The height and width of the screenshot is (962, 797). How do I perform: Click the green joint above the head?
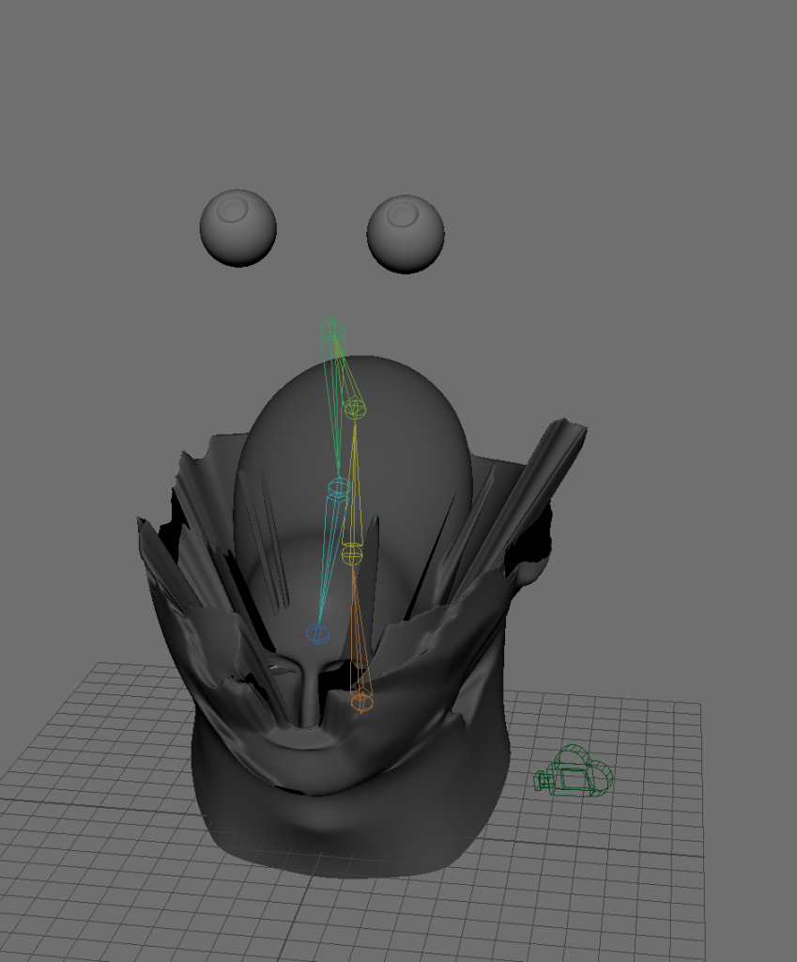click(331, 329)
